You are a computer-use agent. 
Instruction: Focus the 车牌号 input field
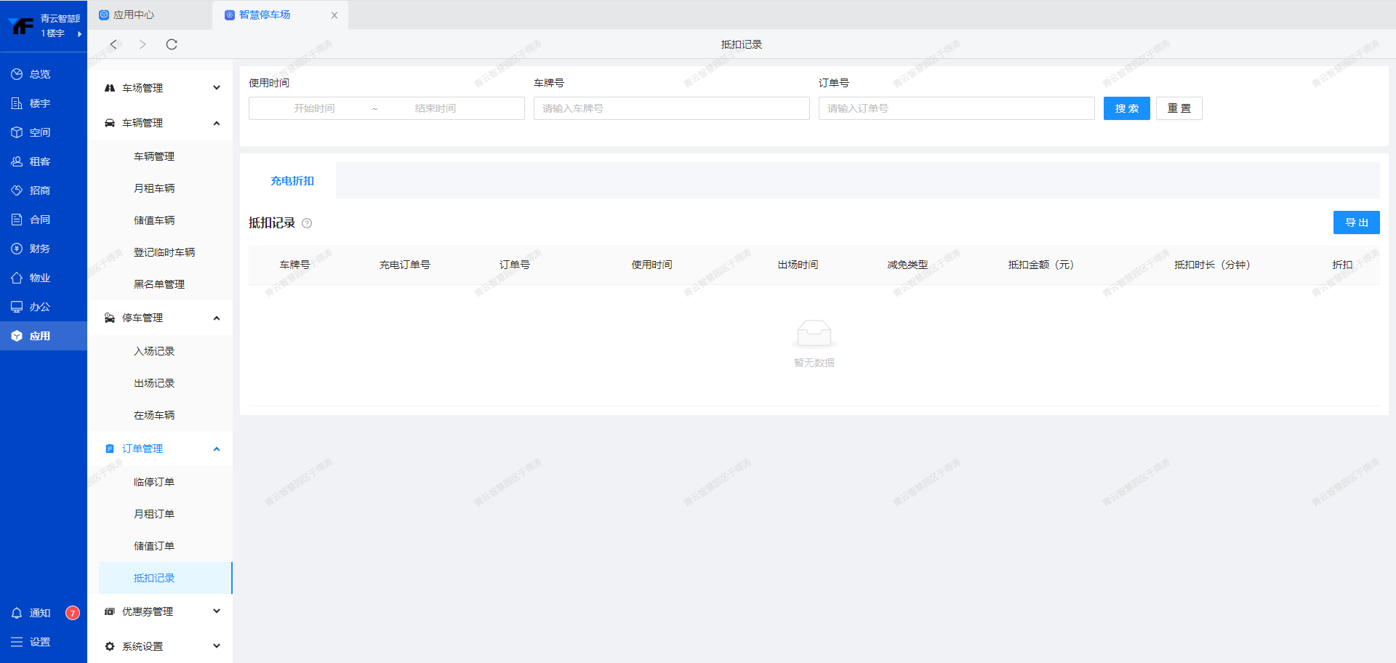(x=671, y=108)
